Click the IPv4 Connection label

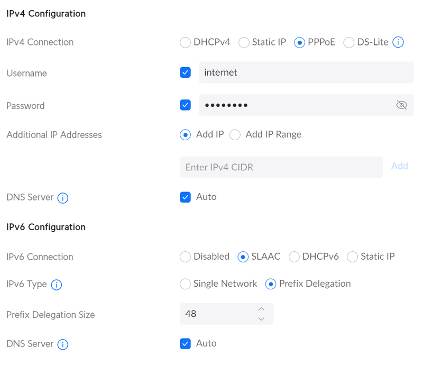click(x=40, y=42)
